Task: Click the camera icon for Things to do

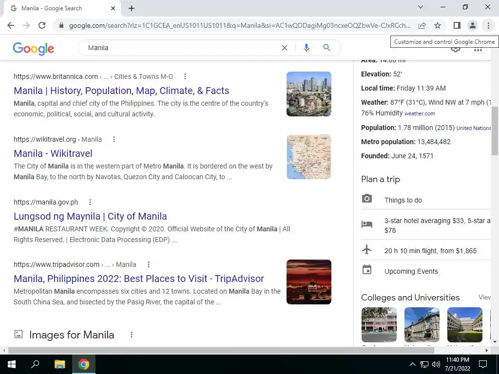Action: coord(366,199)
